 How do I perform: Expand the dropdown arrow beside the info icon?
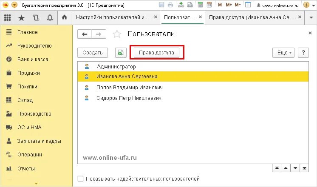pos(314,6)
